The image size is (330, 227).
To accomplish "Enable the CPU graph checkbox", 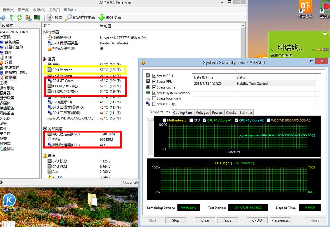I will click(x=191, y=120).
